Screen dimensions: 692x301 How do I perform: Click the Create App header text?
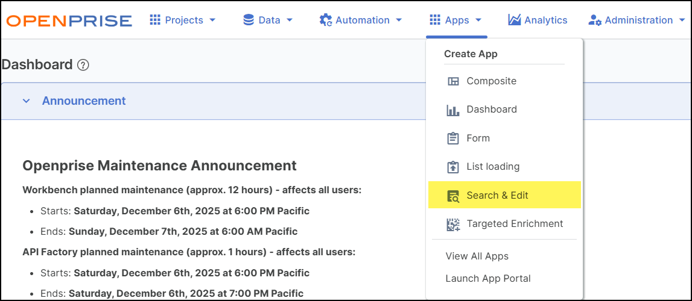[471, 54]
